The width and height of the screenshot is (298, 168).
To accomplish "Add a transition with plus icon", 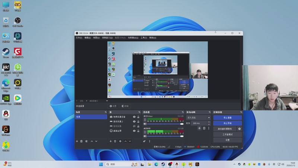I will click(199, 128).
